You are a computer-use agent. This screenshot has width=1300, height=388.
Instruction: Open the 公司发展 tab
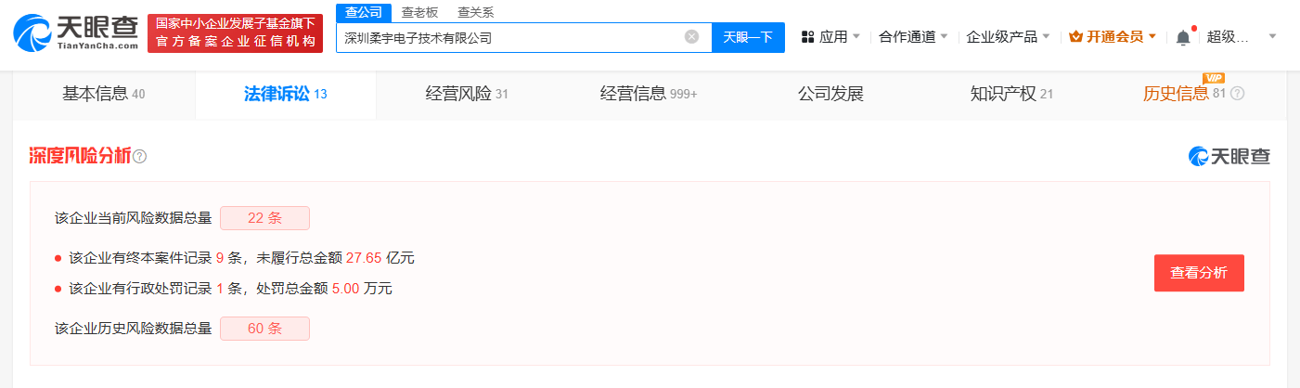pos(830,94)
